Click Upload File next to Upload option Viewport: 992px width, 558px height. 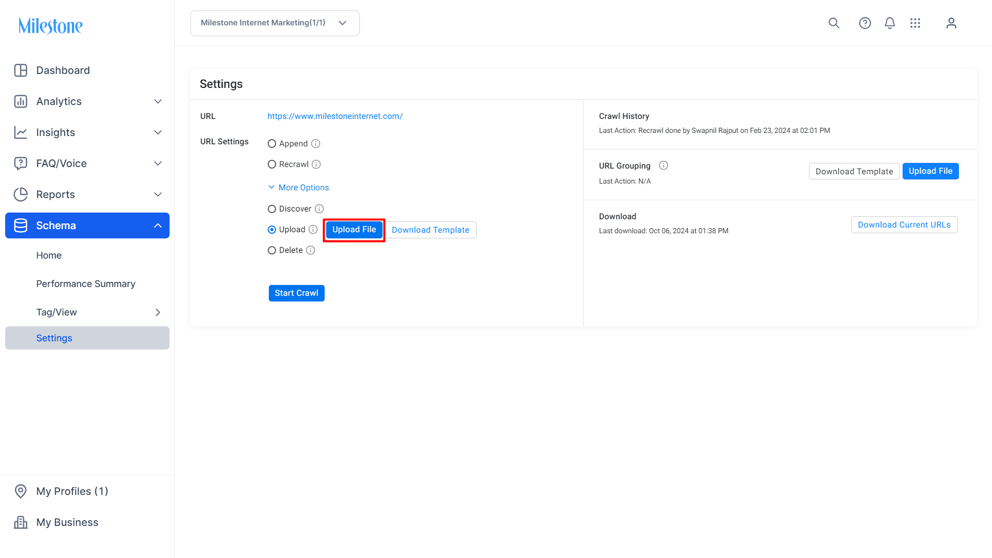point(354,230)
